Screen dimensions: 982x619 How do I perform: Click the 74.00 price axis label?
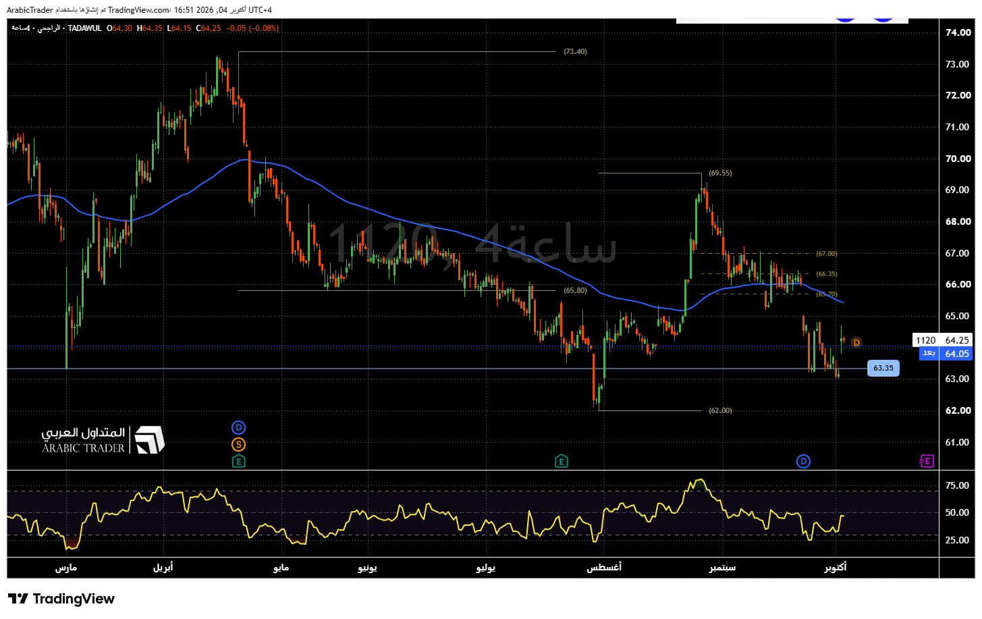tap(958, 32)
